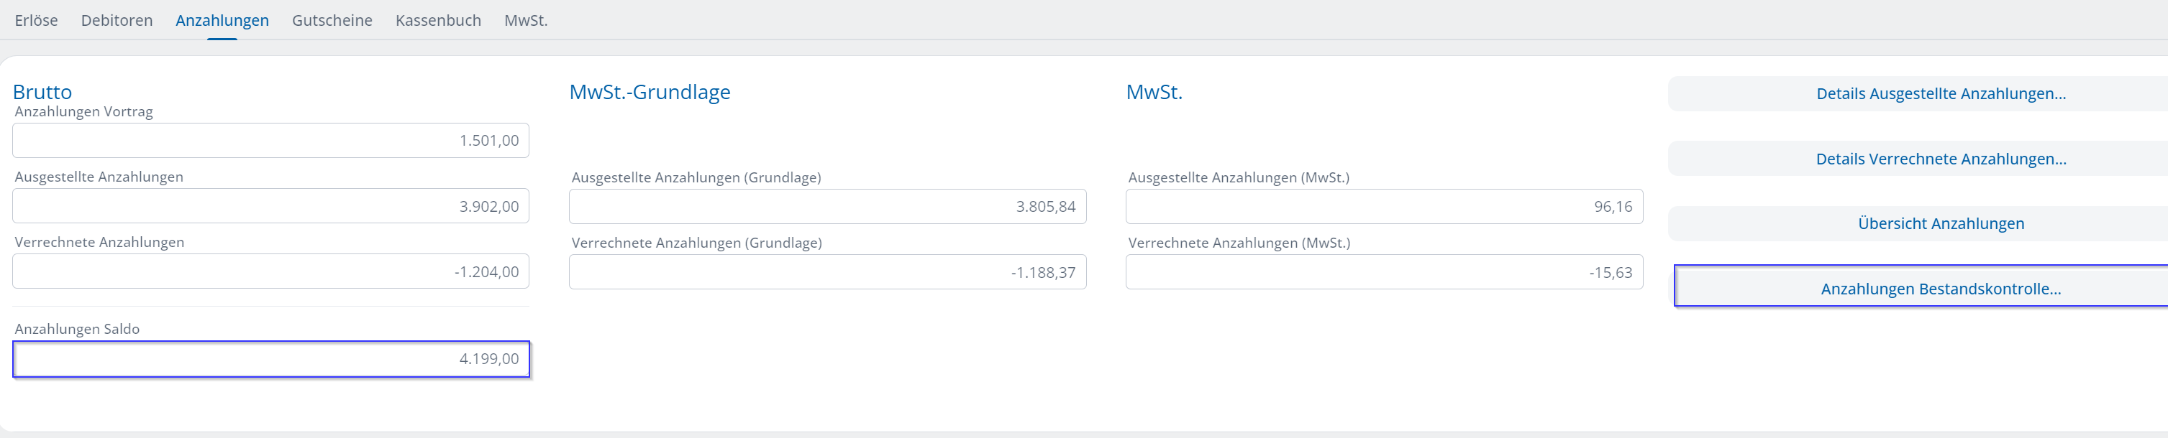The width and height of the screenshot is (2168, 438).
Task: Click Ausgestellte Anzahlungen (MwSt.) field
Action: pos(1384,207)
